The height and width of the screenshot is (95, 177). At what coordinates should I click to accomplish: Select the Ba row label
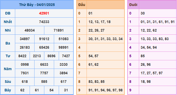click(x=8, y=43)
